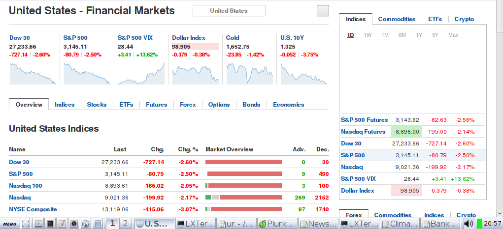503x229 pixels.
Task: Open the Commodities tab in sidebar
Action: (397, 19)
